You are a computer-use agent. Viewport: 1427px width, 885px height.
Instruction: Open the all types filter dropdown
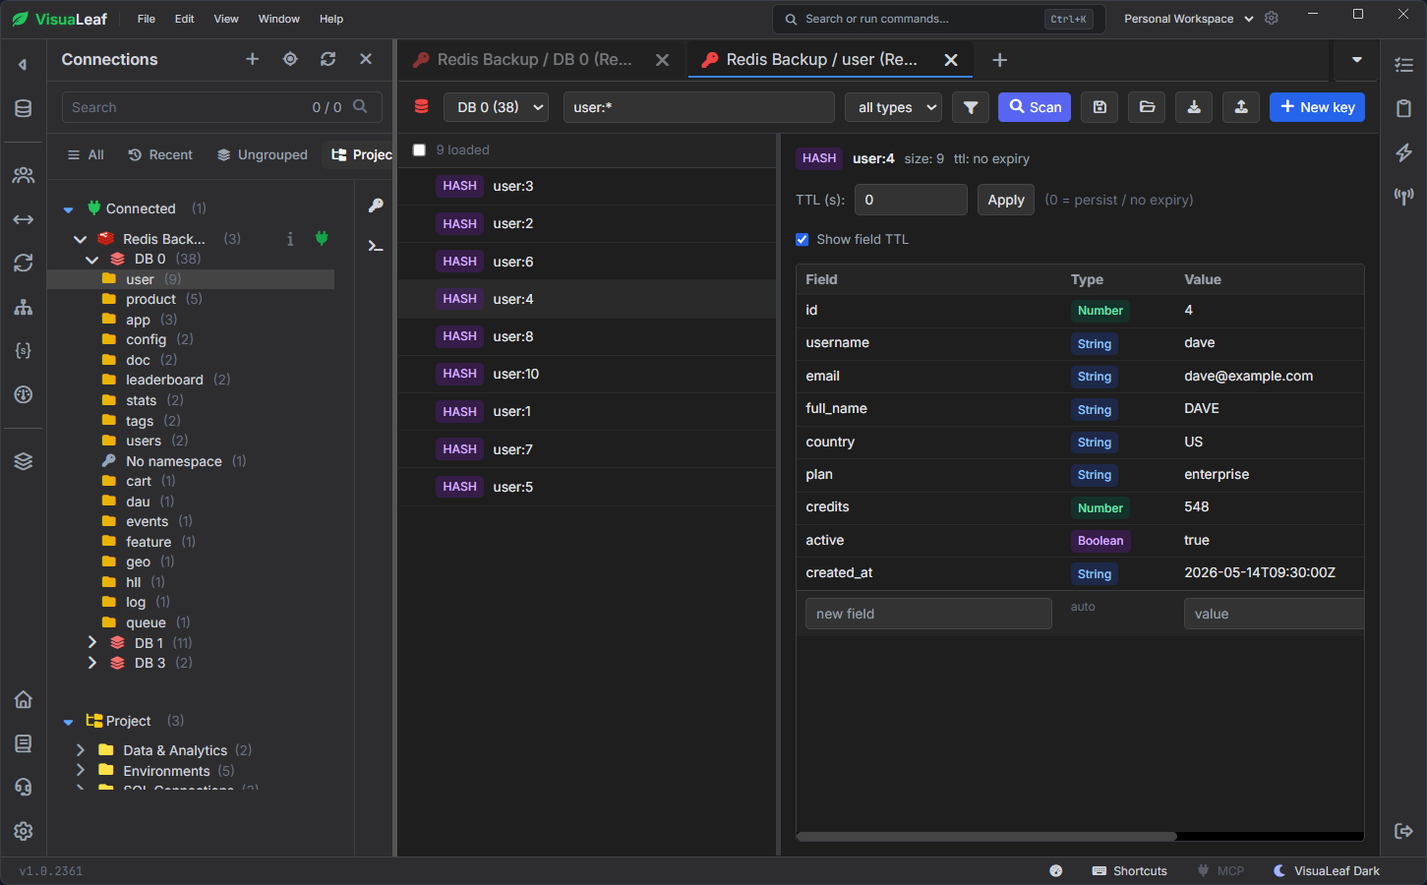(893, 107)
